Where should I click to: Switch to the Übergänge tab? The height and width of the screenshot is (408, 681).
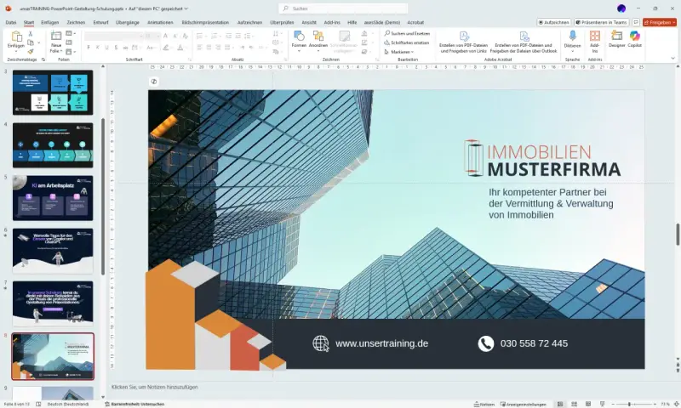point(128,22)
